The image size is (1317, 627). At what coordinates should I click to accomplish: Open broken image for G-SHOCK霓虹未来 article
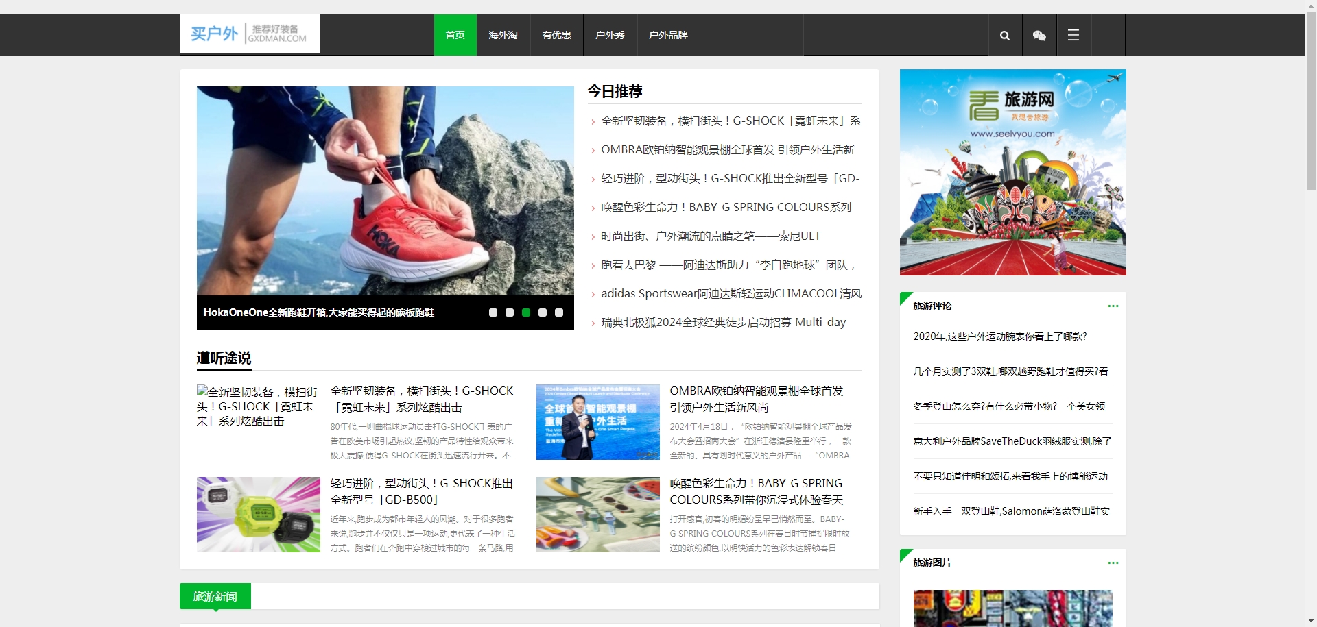click(258, 406)
